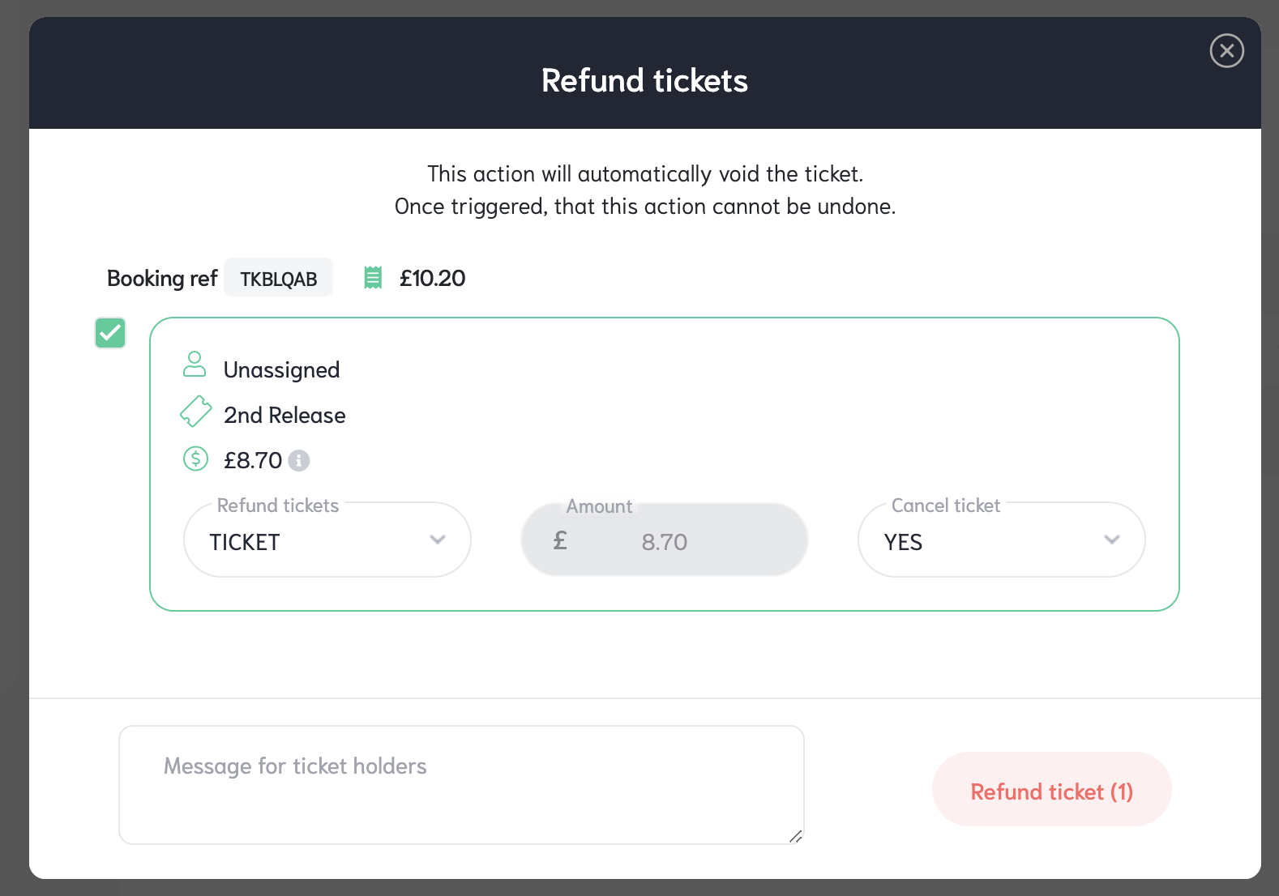Open the Refund tickets TICKET dropdown
The image size is (1279, 896).
click(x=327, y=540)
